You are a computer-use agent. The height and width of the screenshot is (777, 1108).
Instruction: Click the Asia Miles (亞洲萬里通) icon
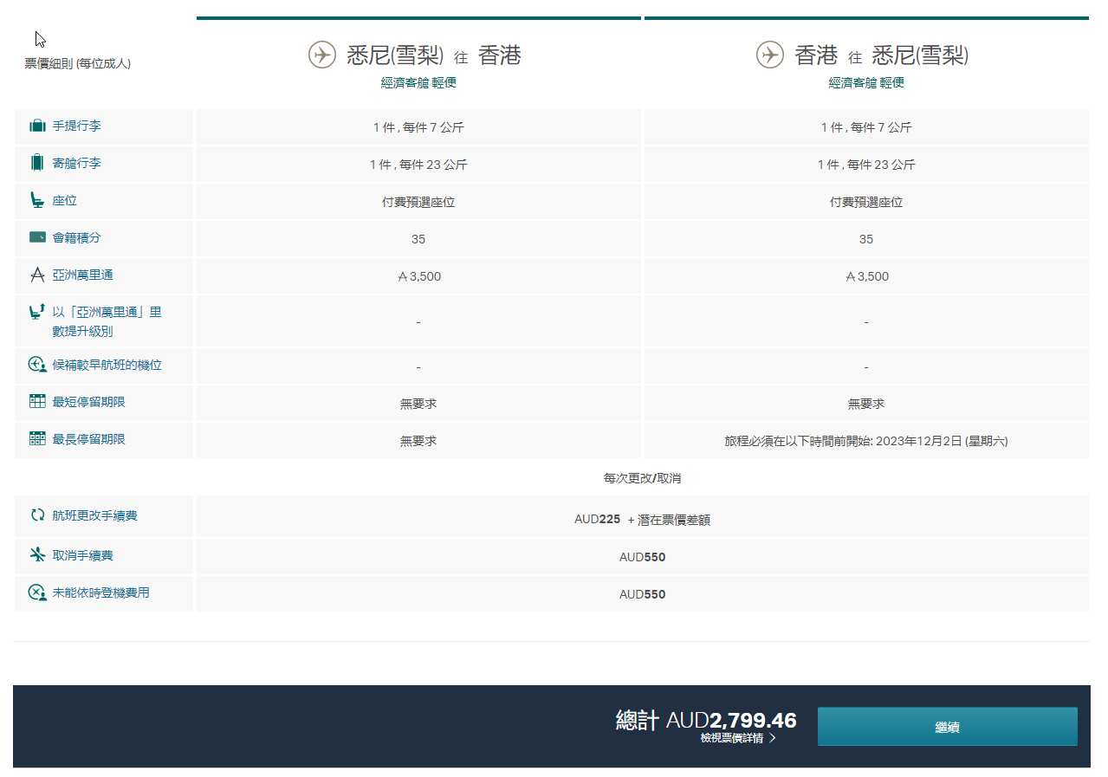tap(37, 275)
